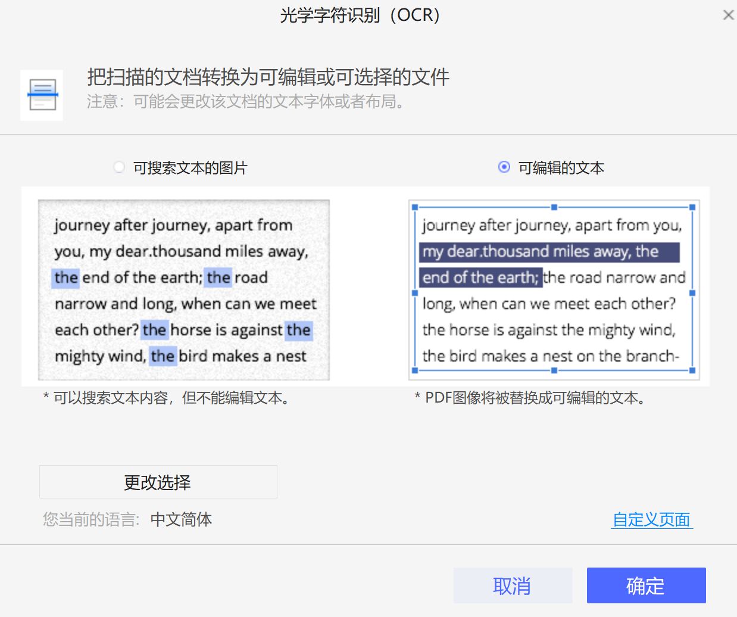Select the 可搜索文本的图片 radio button
The height and width of the screenshot is (617, 737).
tap(119, 168)
